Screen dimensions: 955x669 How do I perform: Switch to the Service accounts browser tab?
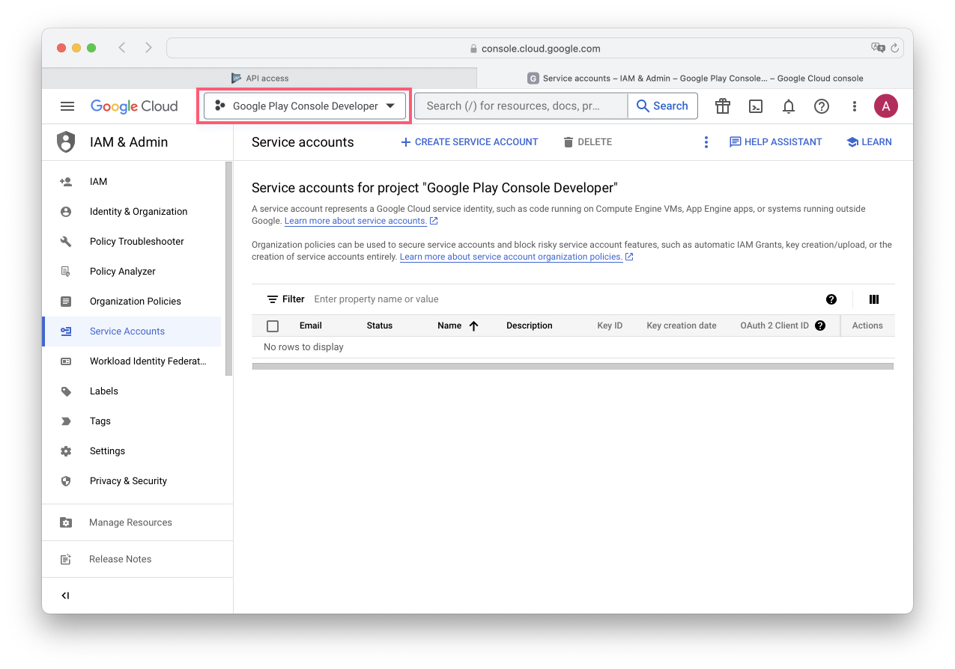[x=695, y=78]
